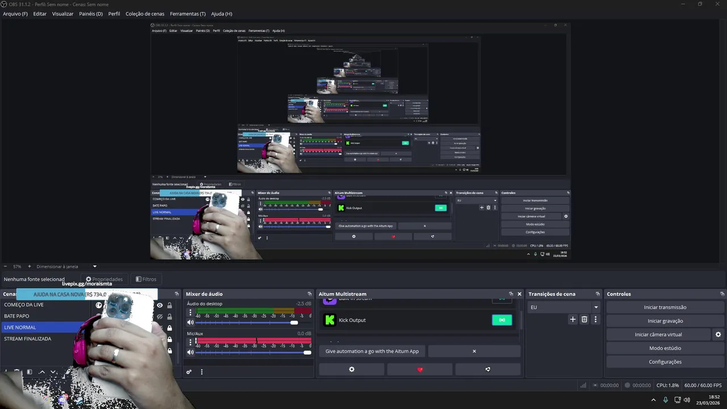This screenshot has width=727, height=409.
Task: Open scene filters icon in scenes toolbar
Action: click(x=29, y=372)
